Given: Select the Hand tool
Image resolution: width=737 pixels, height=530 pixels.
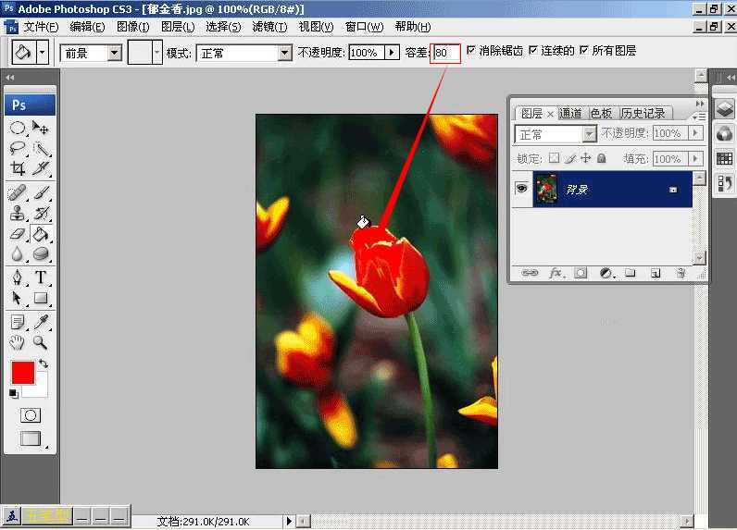Looking at the screenshot, I should (x=18, y=342).
